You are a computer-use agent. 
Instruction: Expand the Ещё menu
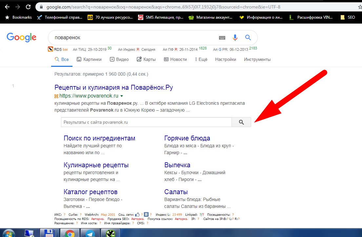pos(201,60)
